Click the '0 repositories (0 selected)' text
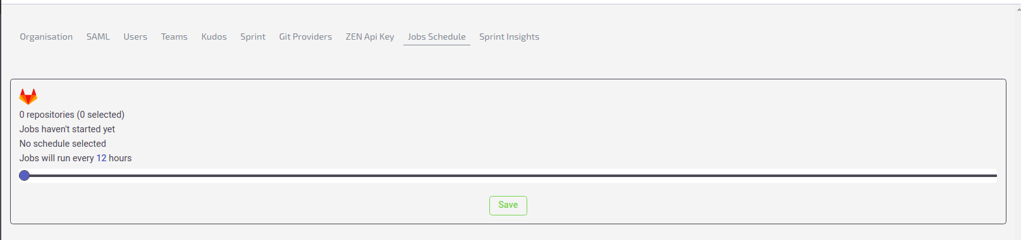This screenshot has width=1021, height=240. pyautogui.click(x=72, y=115)
